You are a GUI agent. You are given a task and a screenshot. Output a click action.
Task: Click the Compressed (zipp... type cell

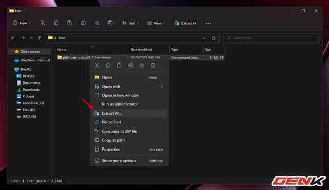click(x=186, y=57)
